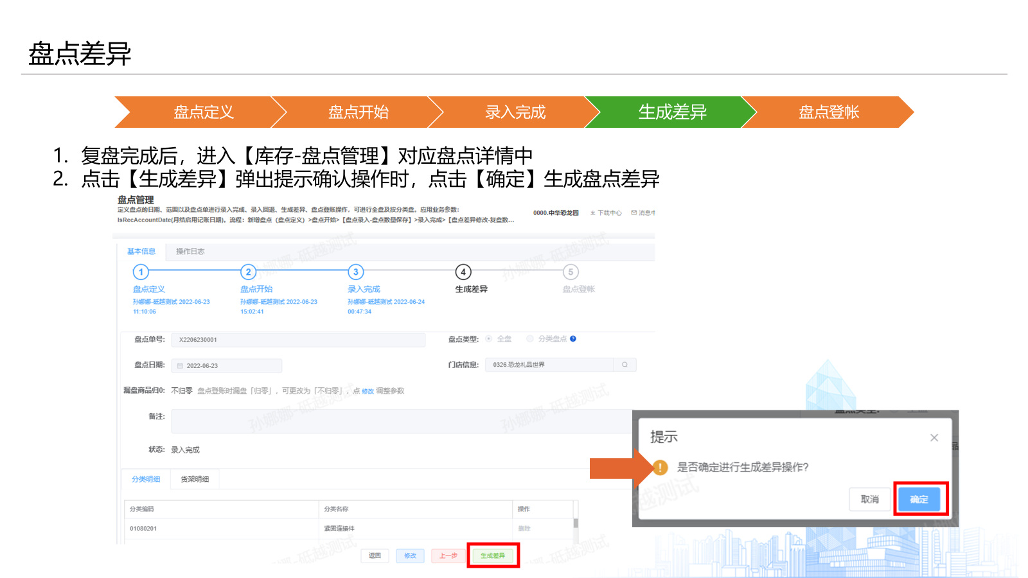Click the 盘点开始 arrow in the process banner
Viewport: 1028px width, 578px height.
(357, 112)
